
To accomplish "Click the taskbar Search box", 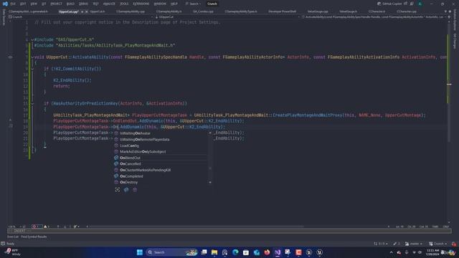I will click(x=172, y=252).
